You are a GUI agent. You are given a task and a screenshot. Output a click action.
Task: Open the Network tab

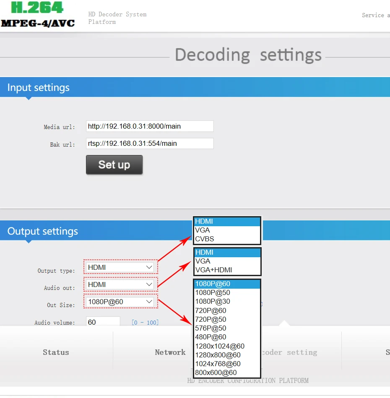tap(170, 352)
